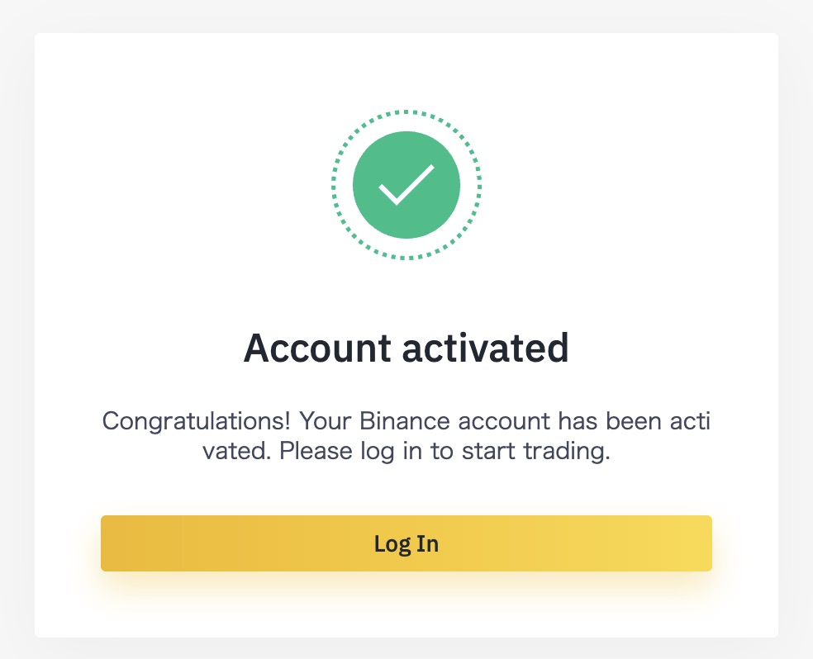Click the green success checkmark icon
This screenshot has height=659, width=813.
coord(406,185)
